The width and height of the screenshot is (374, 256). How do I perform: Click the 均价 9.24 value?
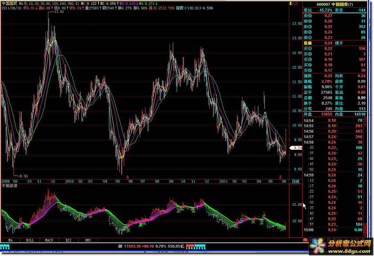362,76
